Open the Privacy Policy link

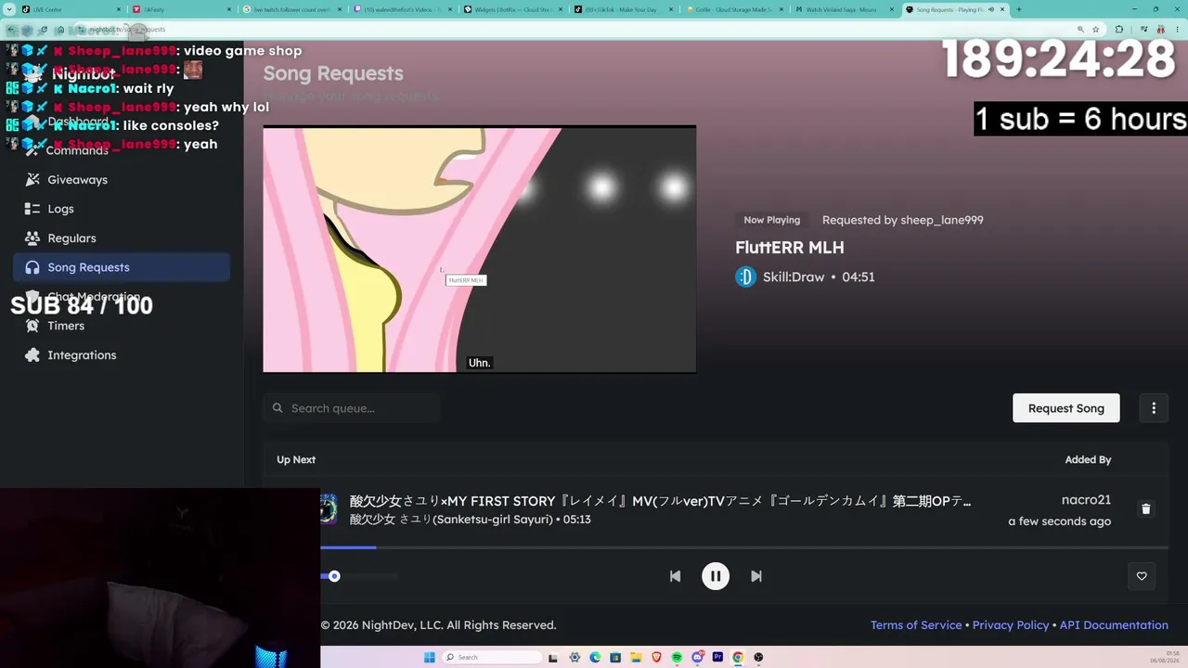point(1011,625)
